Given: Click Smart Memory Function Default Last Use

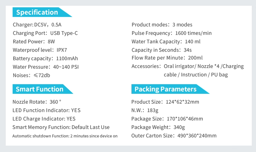Looking at the screenshot, I should (61, 127).
